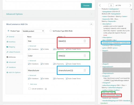Toggle In Variations for Color
This screenshot has width=134, height=105.
coord(29,64)
